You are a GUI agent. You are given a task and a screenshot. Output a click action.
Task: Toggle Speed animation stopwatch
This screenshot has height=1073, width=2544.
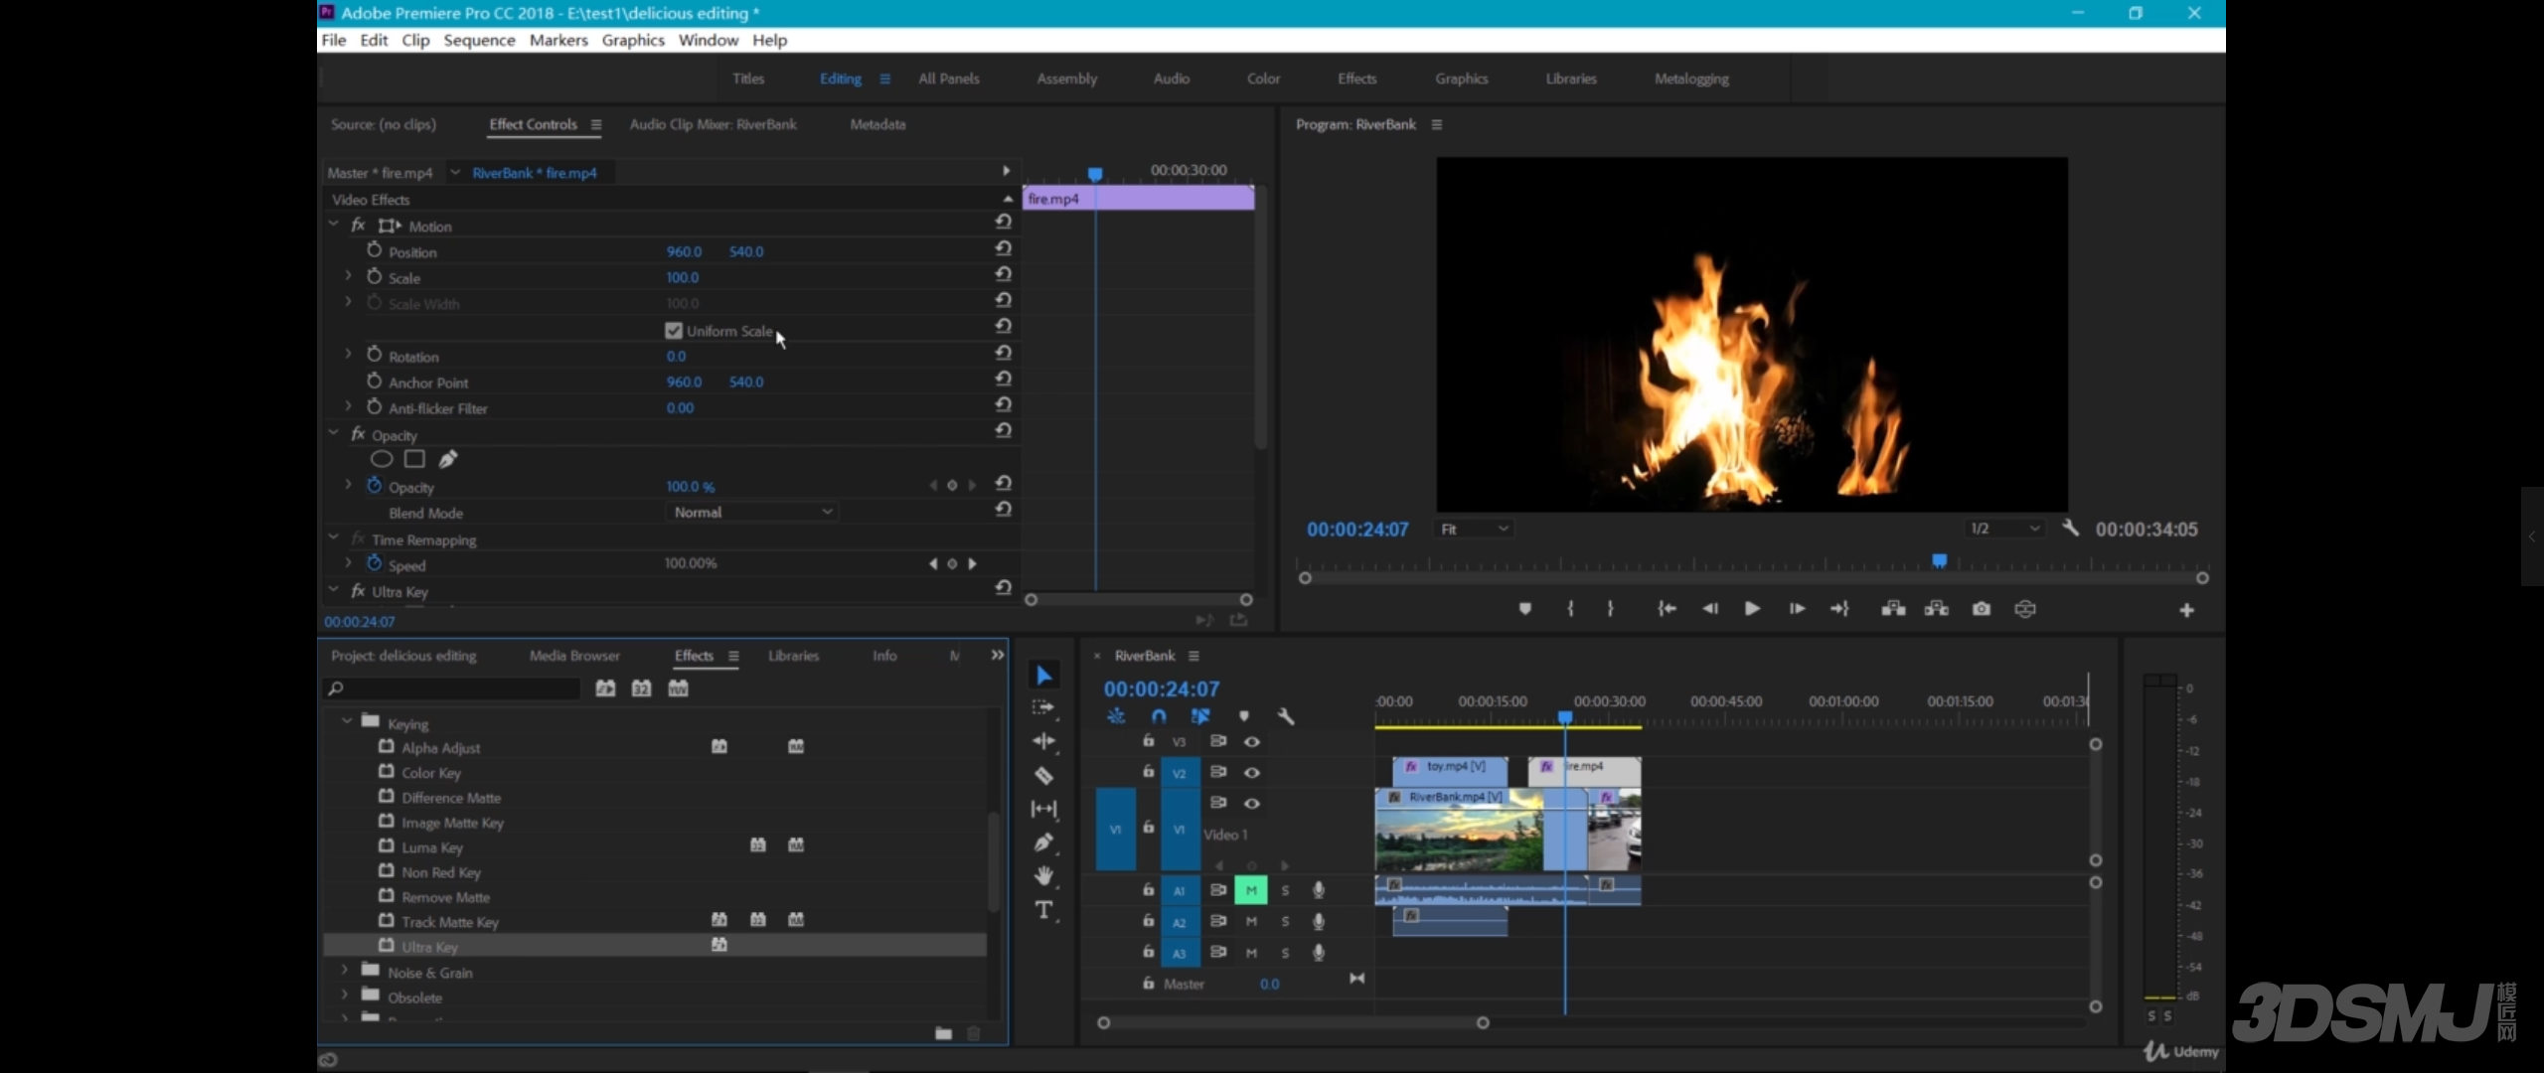pos(374,563)
